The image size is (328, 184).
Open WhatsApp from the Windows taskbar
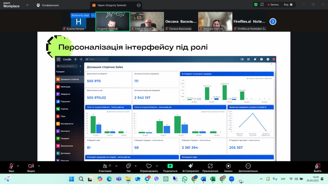(184, 179)
